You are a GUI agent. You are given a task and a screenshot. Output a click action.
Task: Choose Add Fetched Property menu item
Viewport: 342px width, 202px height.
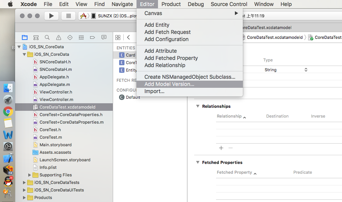(x=190, y=58)
